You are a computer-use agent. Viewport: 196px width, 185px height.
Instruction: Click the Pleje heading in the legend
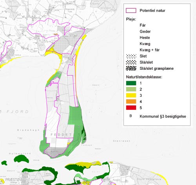pos(131,19)
